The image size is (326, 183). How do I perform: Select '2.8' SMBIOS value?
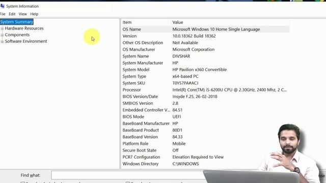coord(175,103)
